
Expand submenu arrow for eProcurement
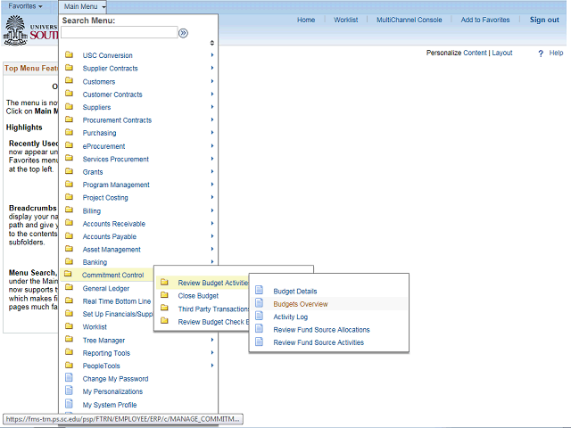(212, 145)
